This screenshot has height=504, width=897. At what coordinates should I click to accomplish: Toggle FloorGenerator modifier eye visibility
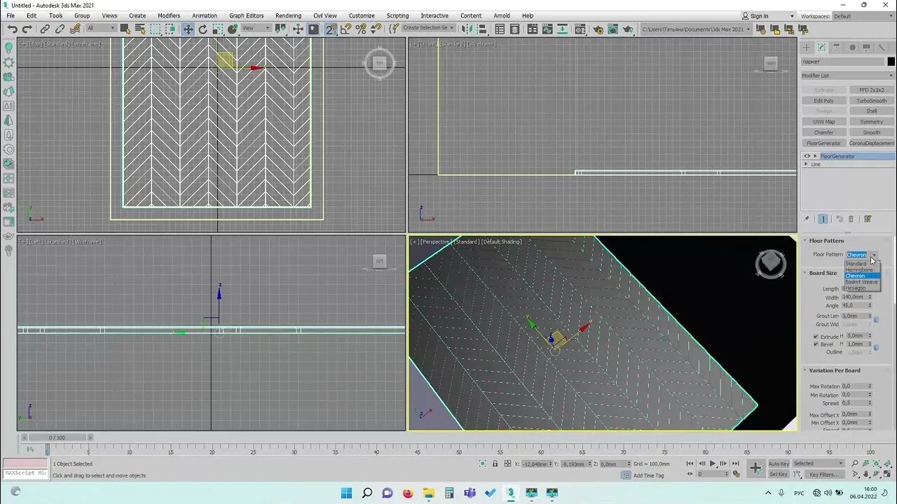pos(807,156)
